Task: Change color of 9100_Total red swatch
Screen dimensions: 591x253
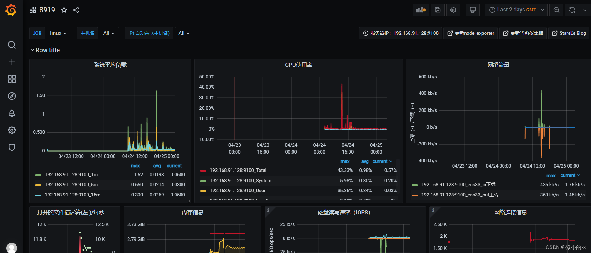Action: coord(203,171)
